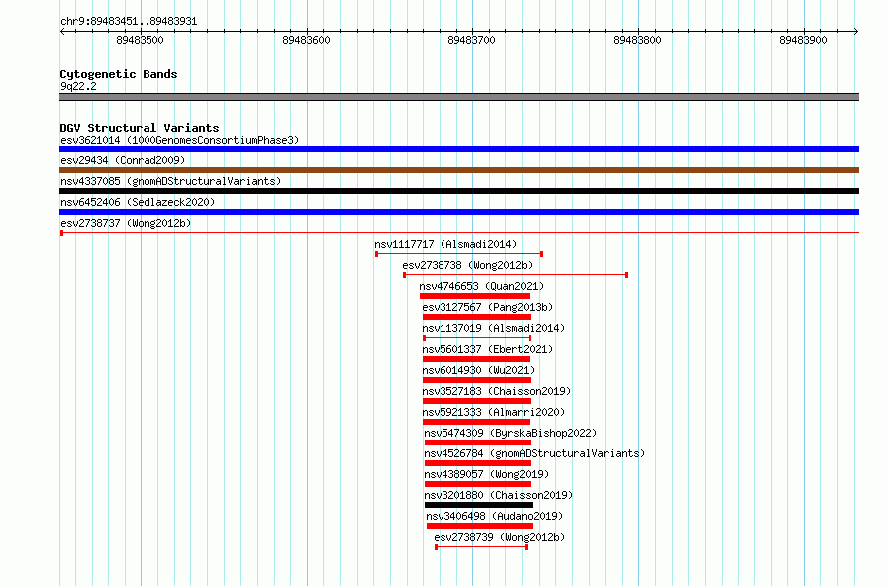
Task: Click the 9q22.2 band label
Action: point(78,86)
